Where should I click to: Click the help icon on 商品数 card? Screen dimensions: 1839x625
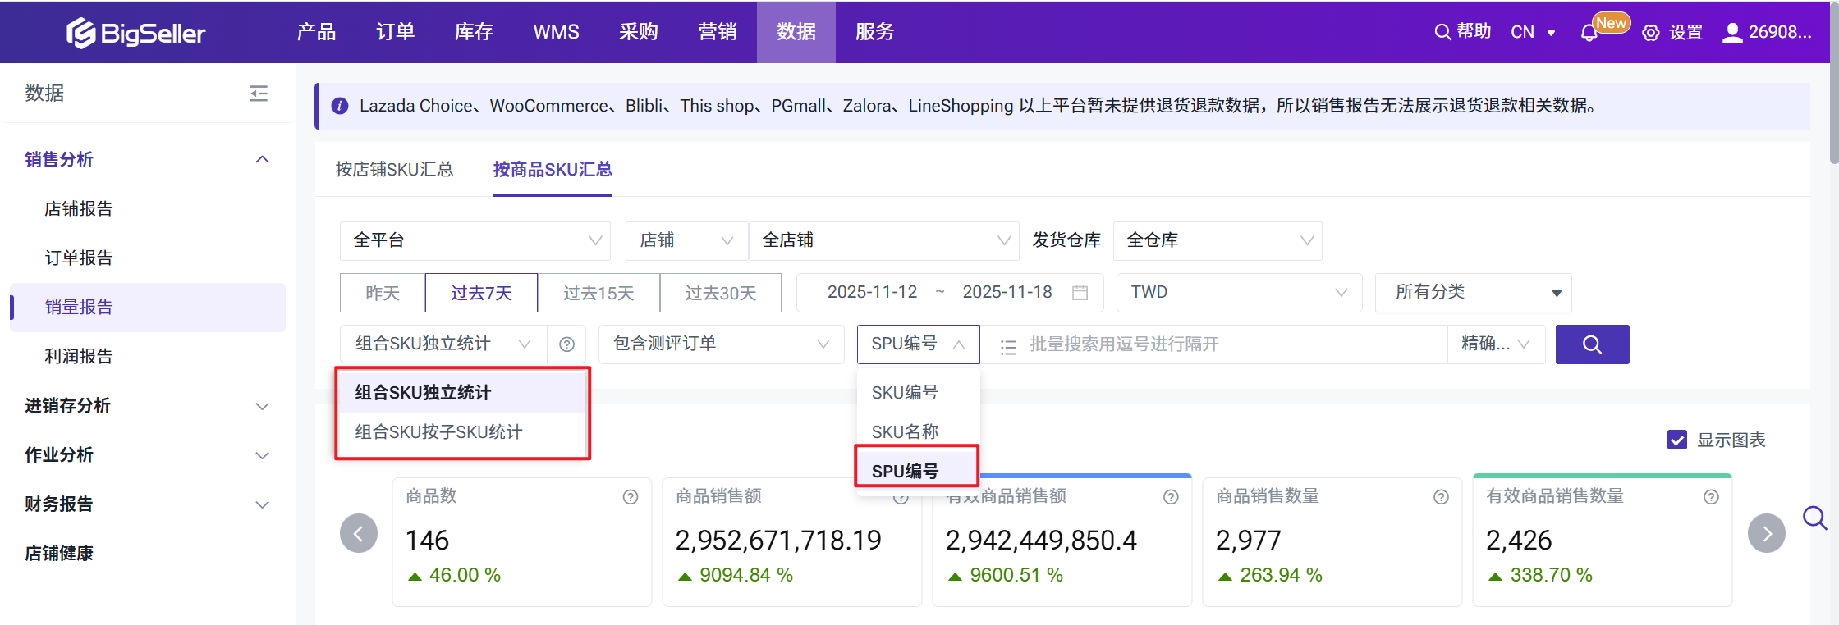(x=630, y=497)
